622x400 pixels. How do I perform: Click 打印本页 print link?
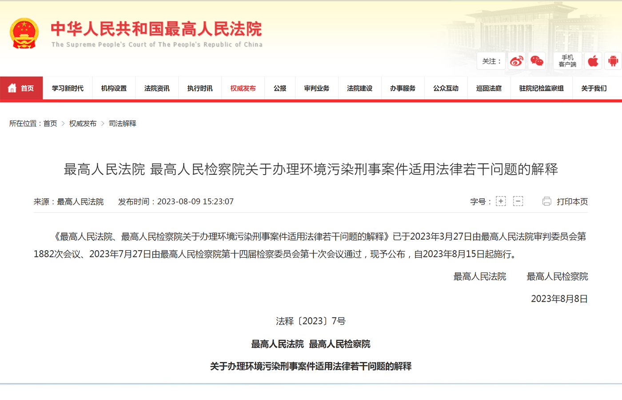572,202
